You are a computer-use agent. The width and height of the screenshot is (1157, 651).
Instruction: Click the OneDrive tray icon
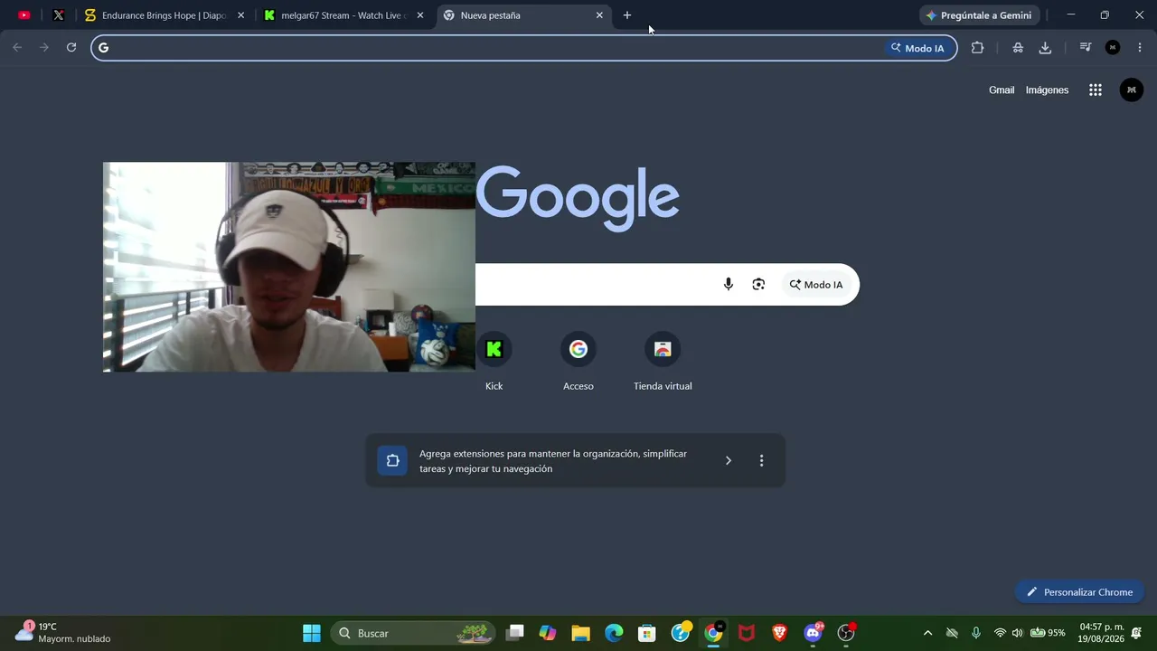(x=952, y=633)
